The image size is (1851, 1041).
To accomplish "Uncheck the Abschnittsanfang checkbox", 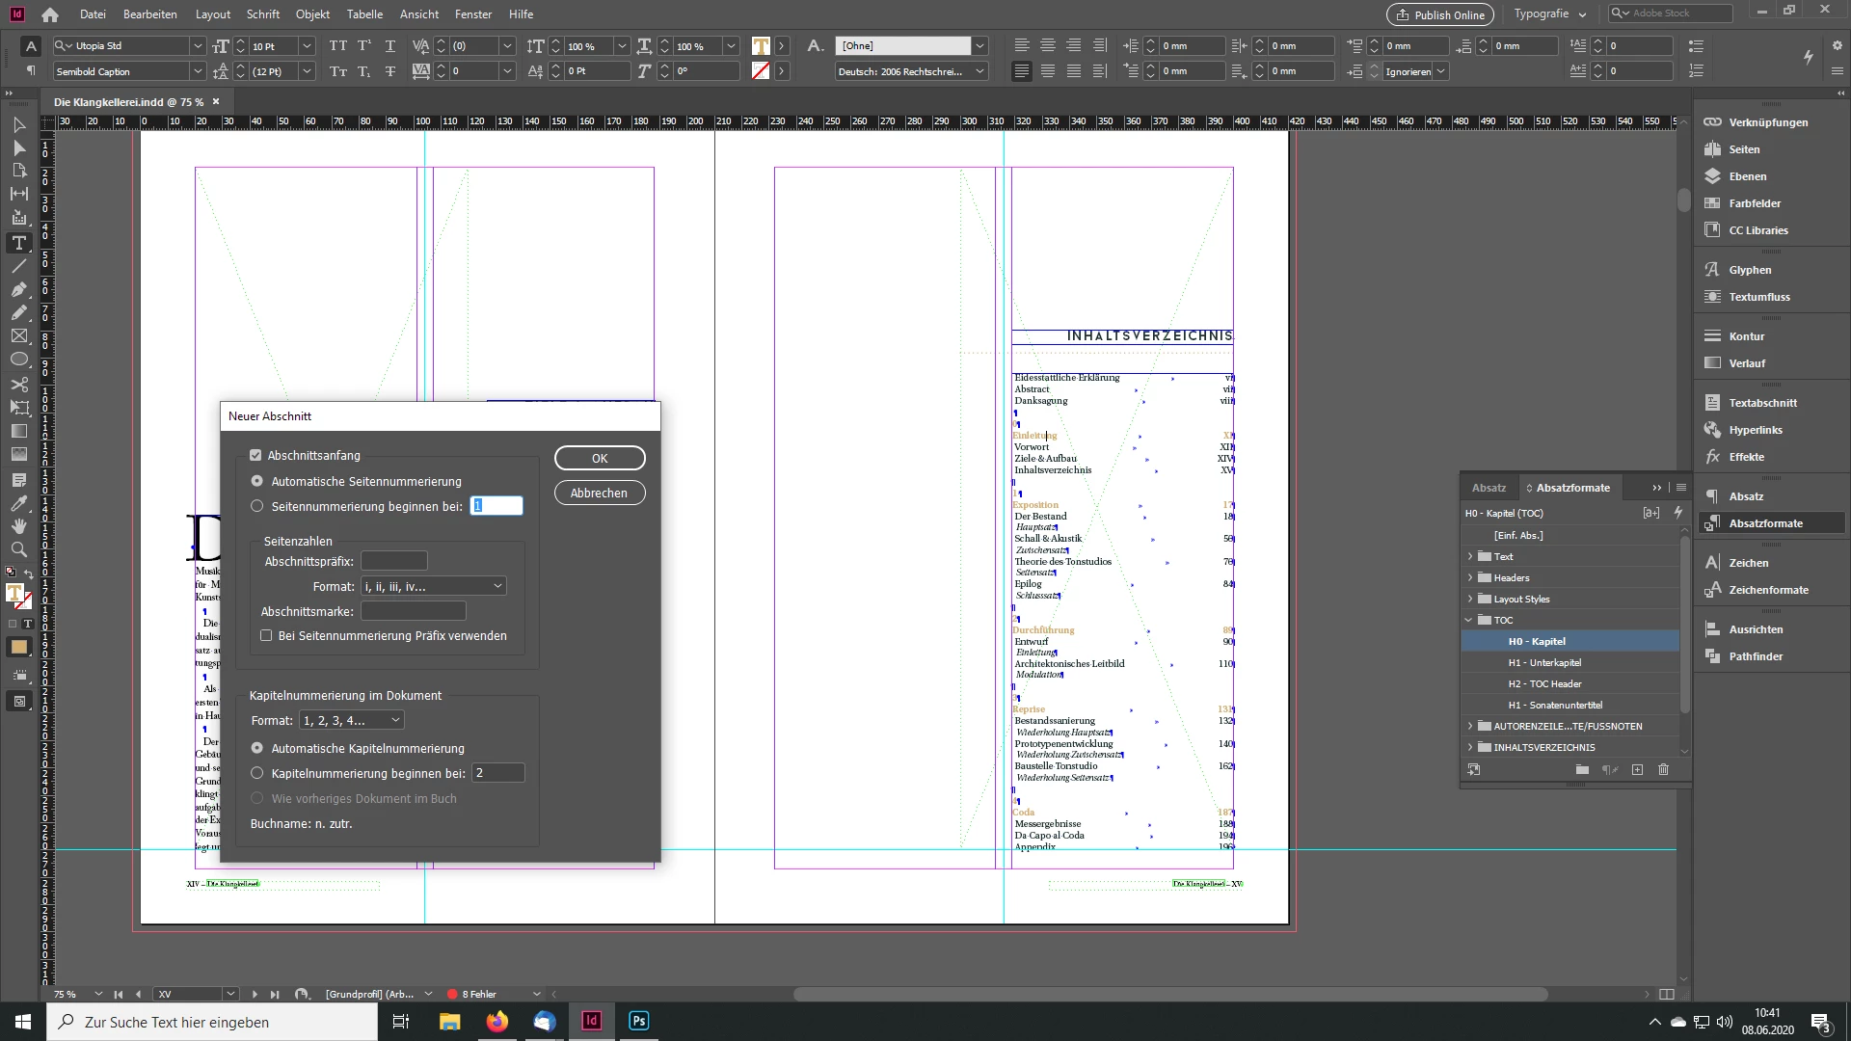I will click(255, 455).
